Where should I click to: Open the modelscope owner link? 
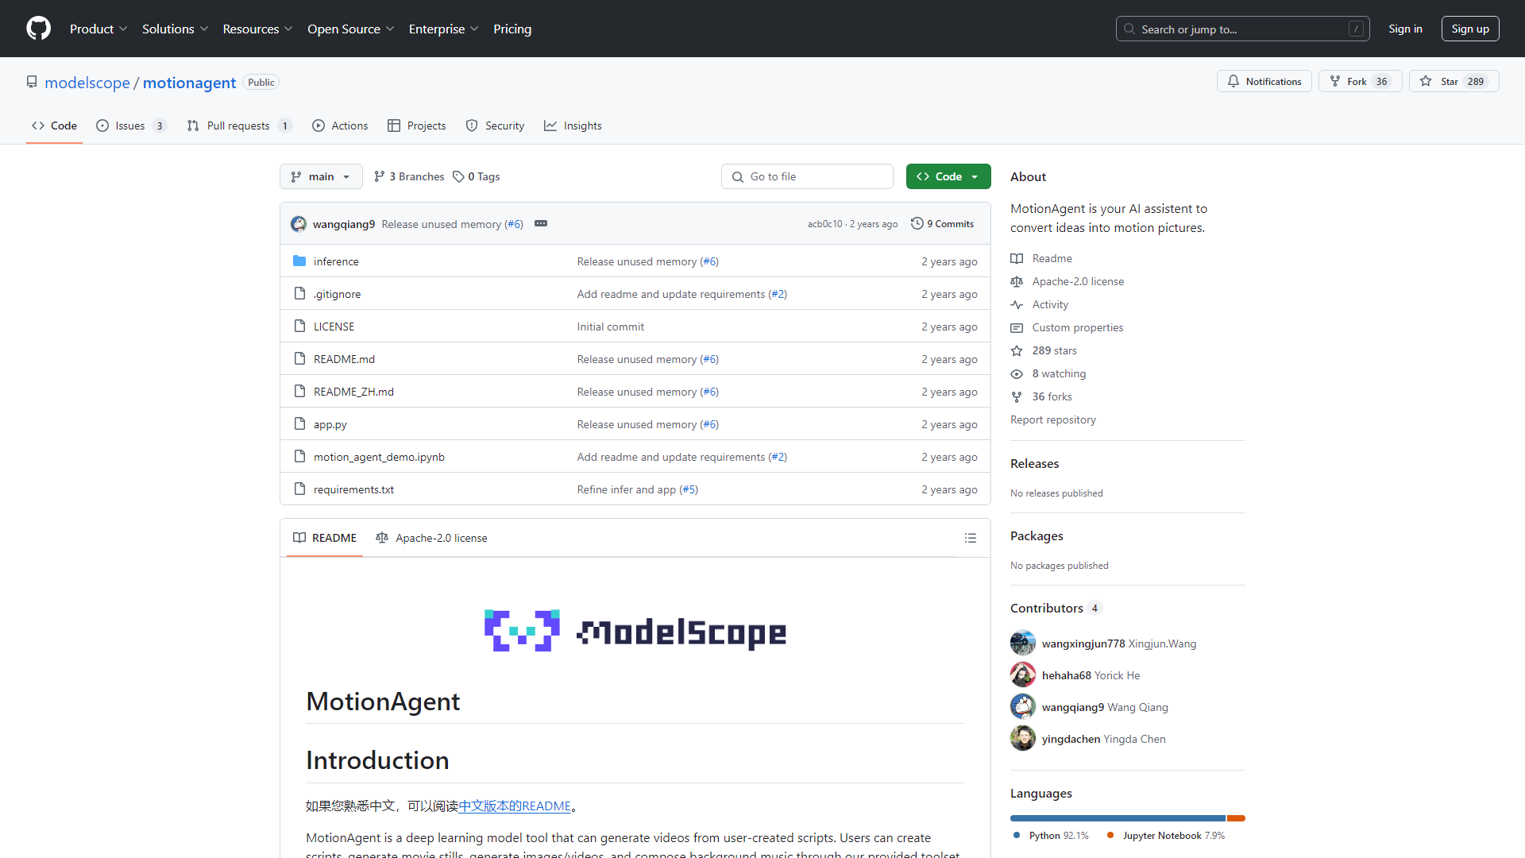click(x=87, y=83)
